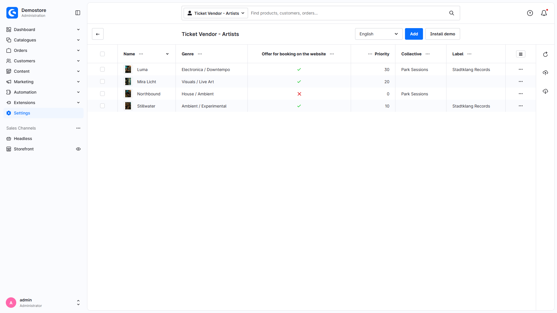
Task: Go back using the arrow button
Action: point(98,34)
